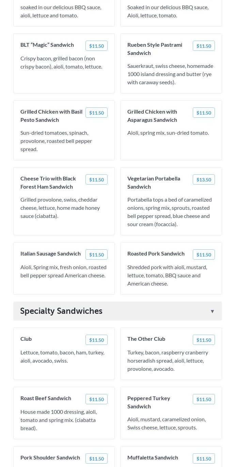Pick Roast Beef Sandwich price button
235x467 pixels.
point(96,399)
